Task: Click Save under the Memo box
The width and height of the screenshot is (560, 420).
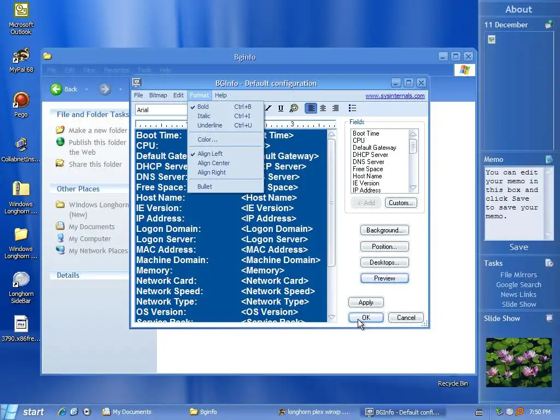Action: pyautogui.click(x=518, y=247)
